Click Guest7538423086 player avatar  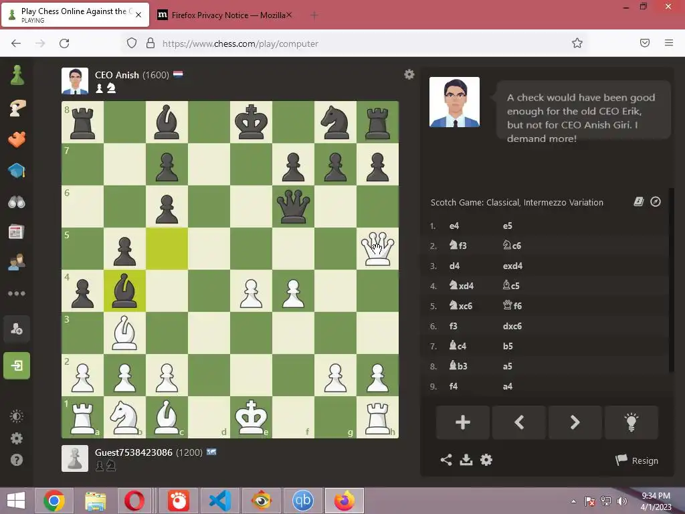point(75,458)
